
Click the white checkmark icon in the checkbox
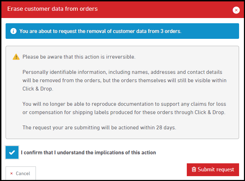pyautogui.click(x=12, y=152)
